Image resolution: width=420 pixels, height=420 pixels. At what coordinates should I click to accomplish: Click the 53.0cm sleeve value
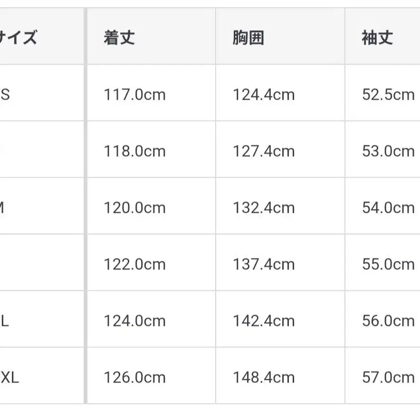[388, 151]
